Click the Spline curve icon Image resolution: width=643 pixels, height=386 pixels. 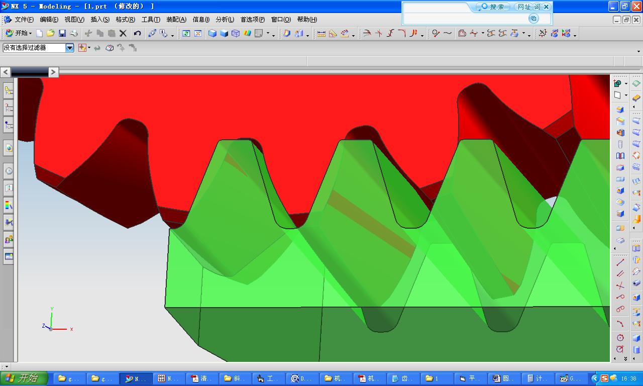pos(448,33)
